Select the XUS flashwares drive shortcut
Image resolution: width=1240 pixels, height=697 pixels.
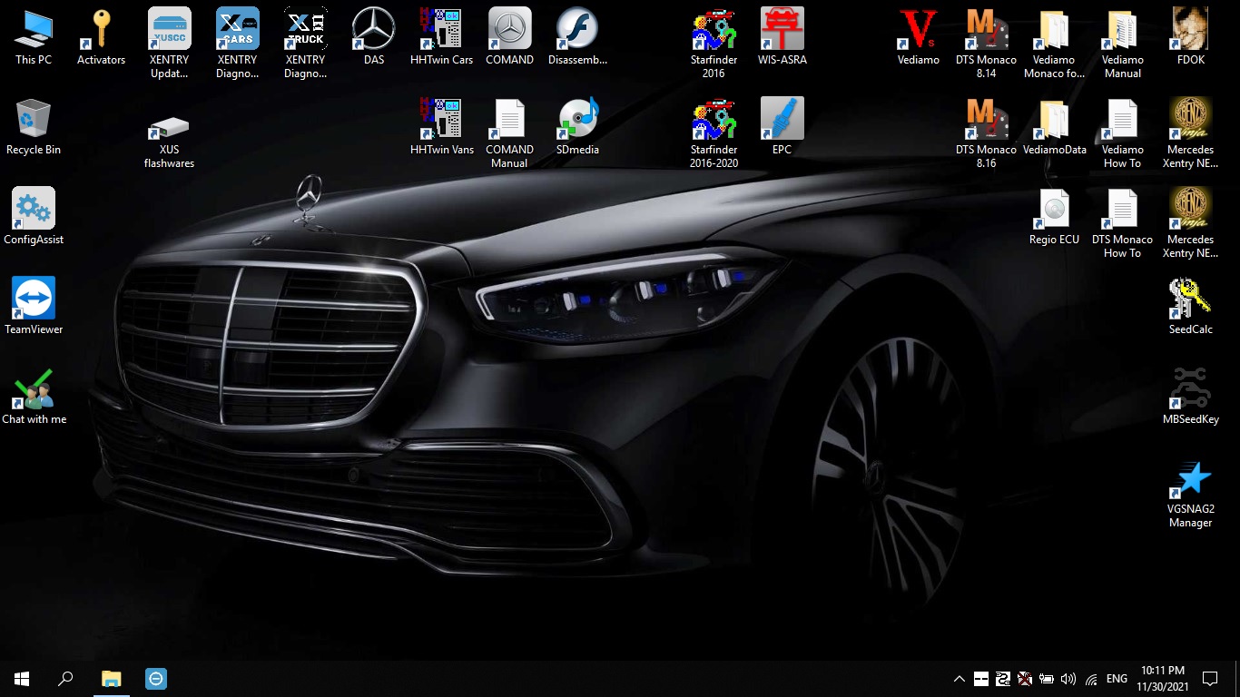click(x=169, y=127)
